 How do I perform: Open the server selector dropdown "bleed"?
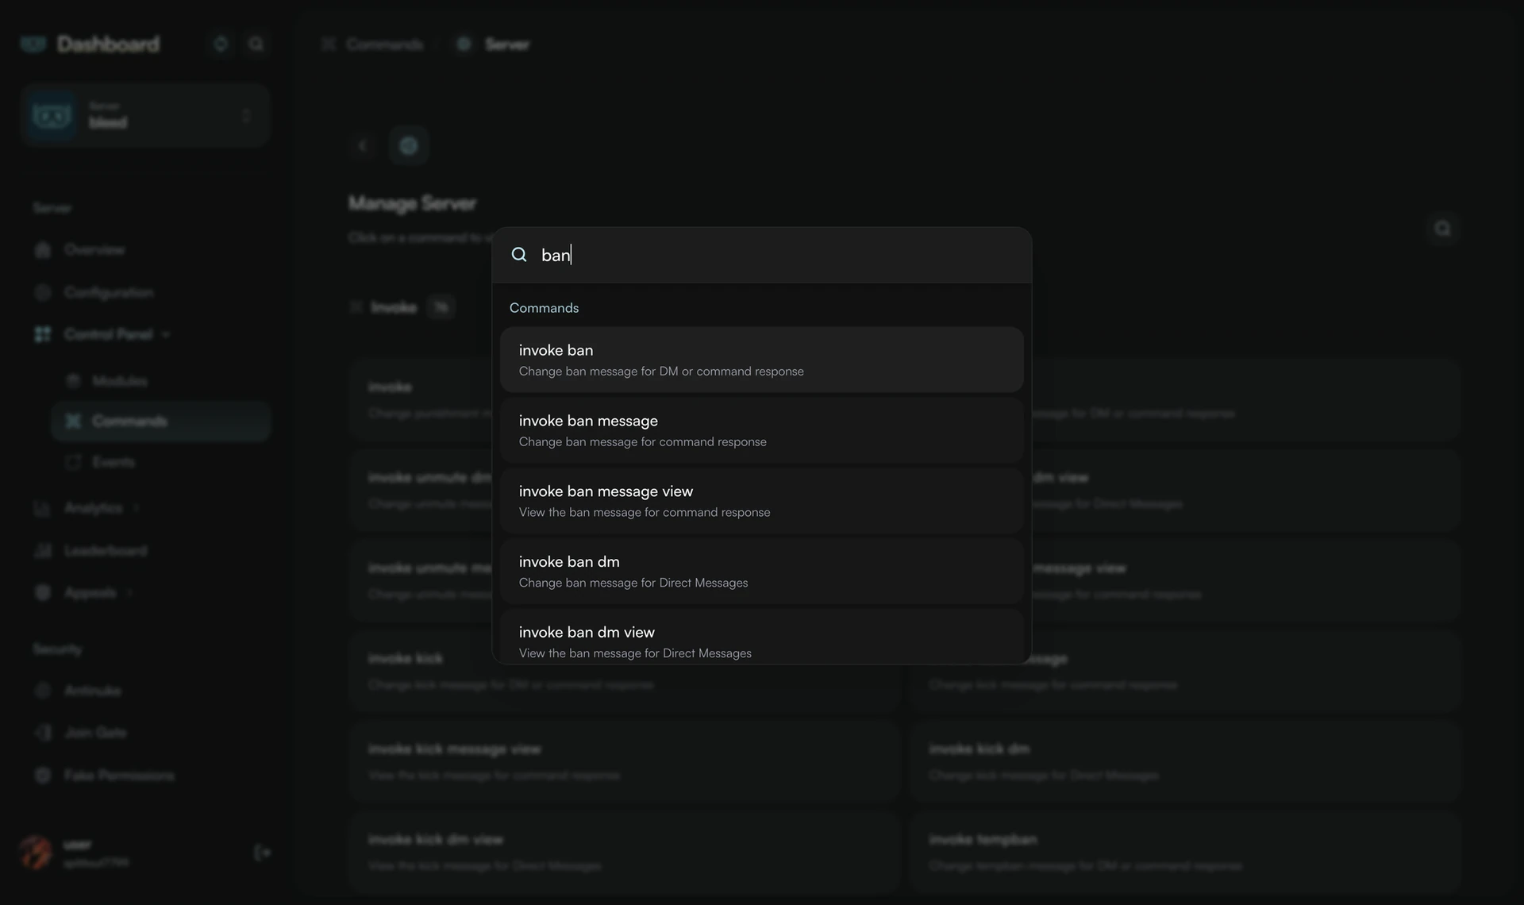tap(146, 116)
